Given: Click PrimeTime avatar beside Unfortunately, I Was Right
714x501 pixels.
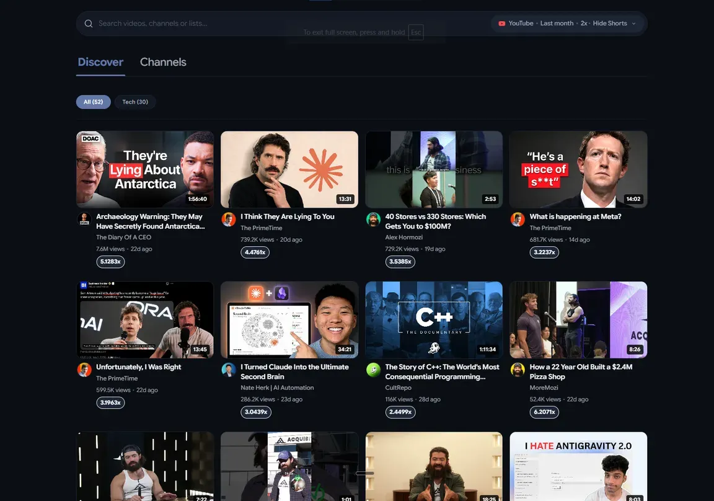Looking at the screenshot, I should tap(84, 370).
